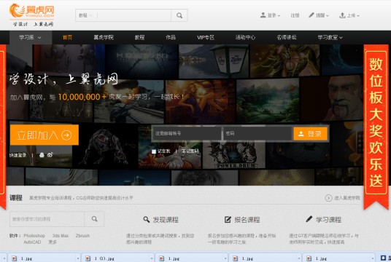391x262 pixels.
Task: Open the 活动中心 nav item
Action: [x=245, y=37]
